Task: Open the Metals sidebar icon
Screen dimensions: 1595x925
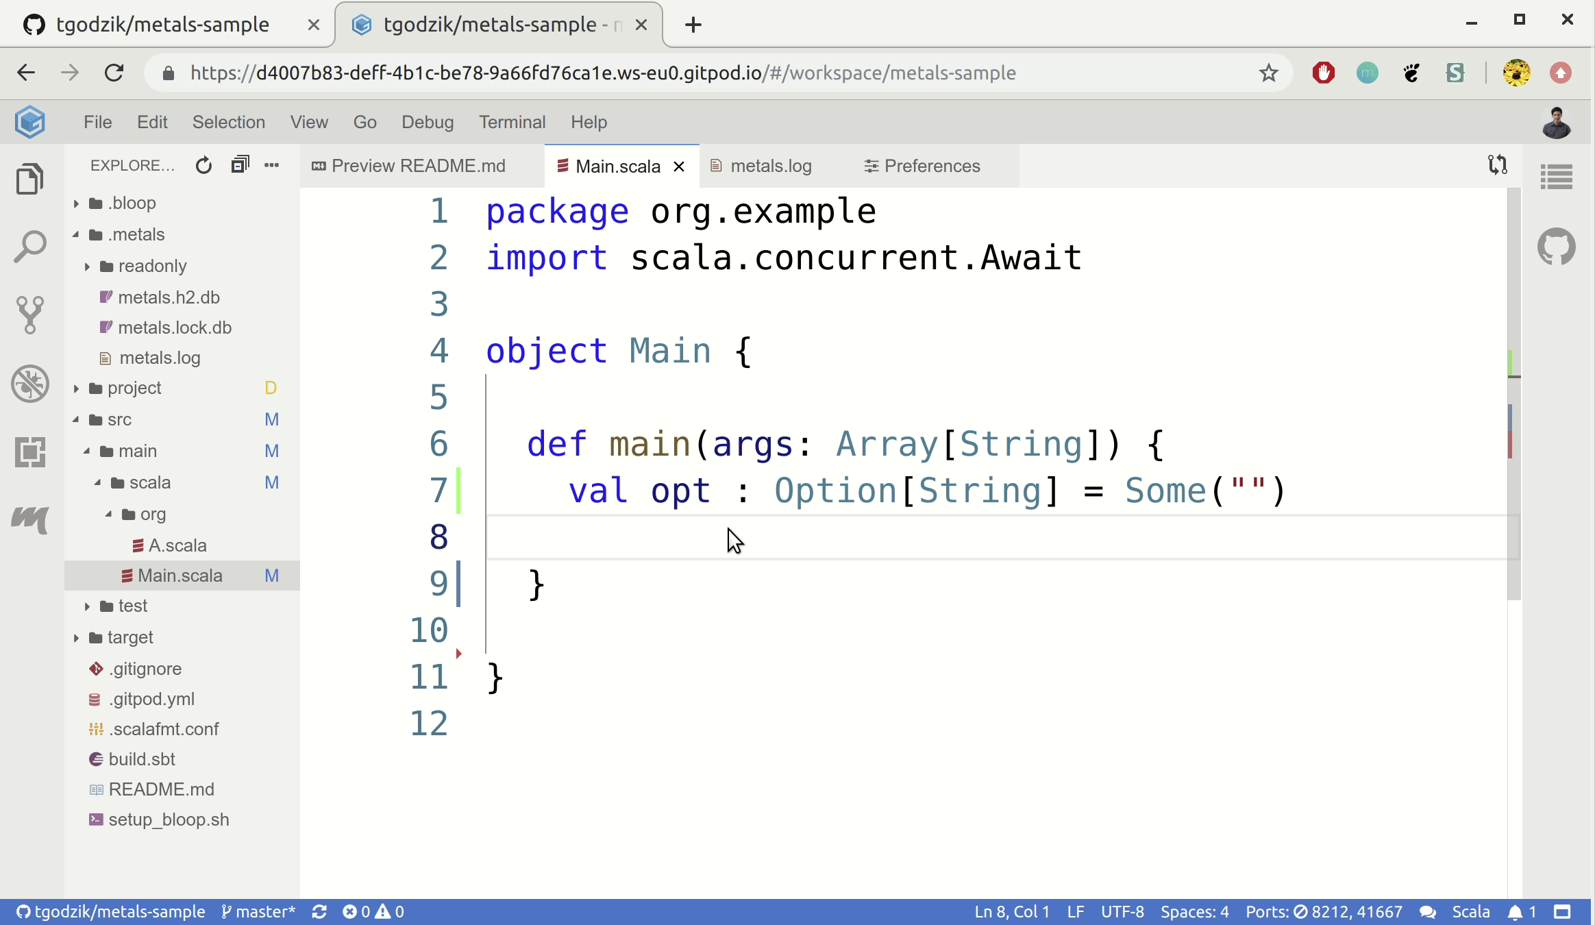Action: tap(30, 519)
